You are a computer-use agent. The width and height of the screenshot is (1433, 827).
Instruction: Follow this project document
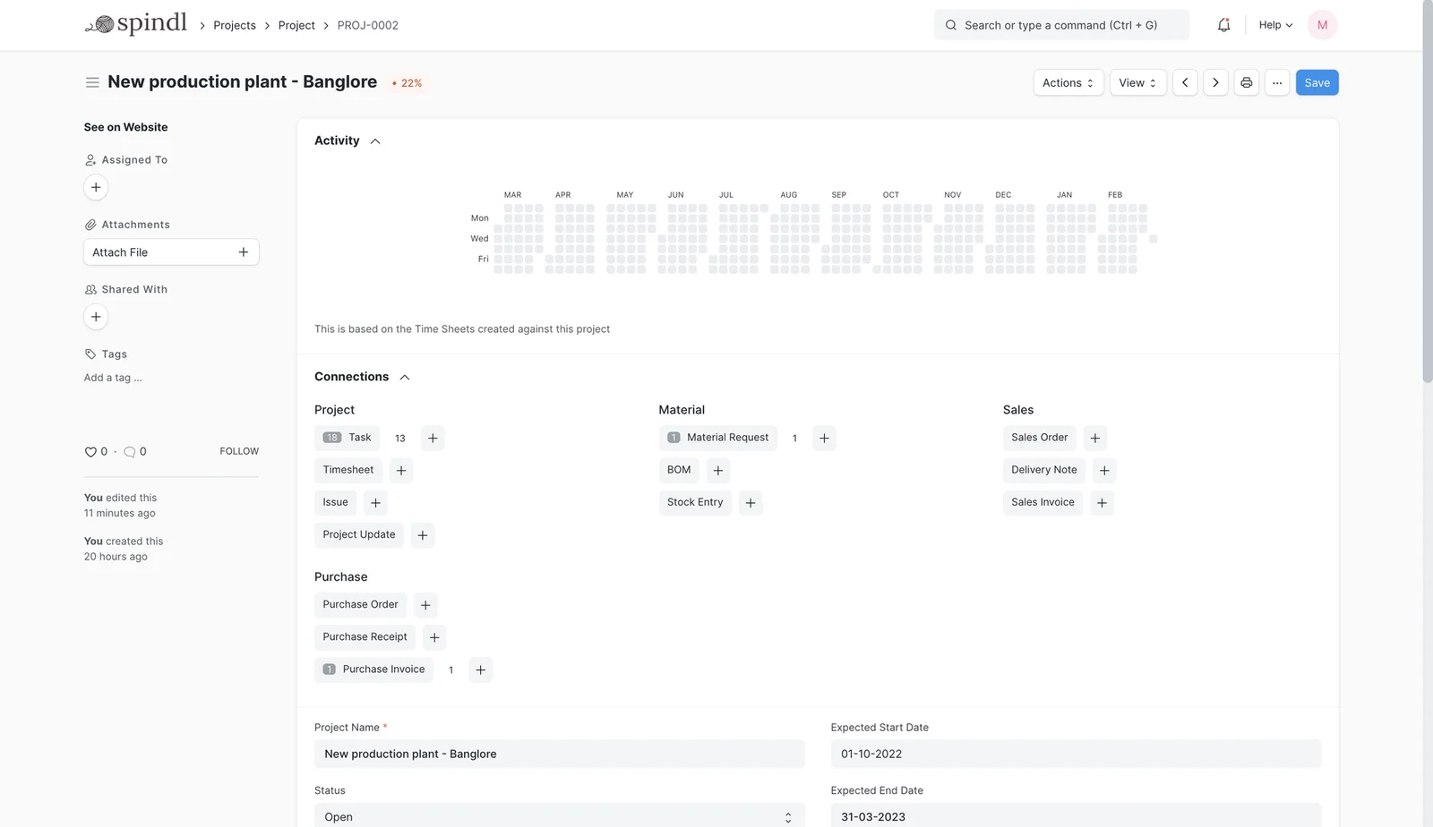(239, 451)
